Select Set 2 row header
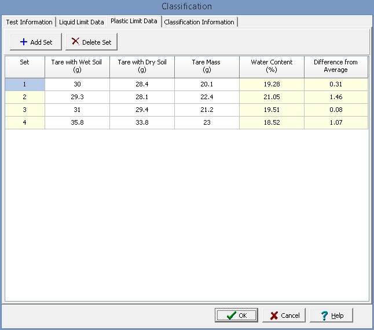The width and height of the screenshot is (374, 330). [x=25, y=97]
